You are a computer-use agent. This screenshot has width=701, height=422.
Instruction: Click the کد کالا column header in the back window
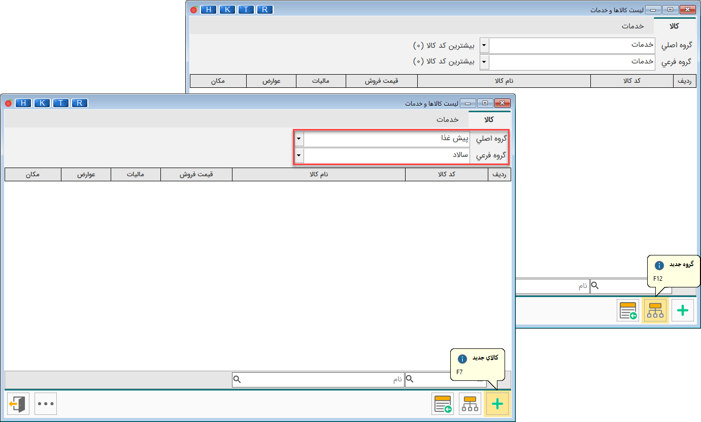click(632, 81)
